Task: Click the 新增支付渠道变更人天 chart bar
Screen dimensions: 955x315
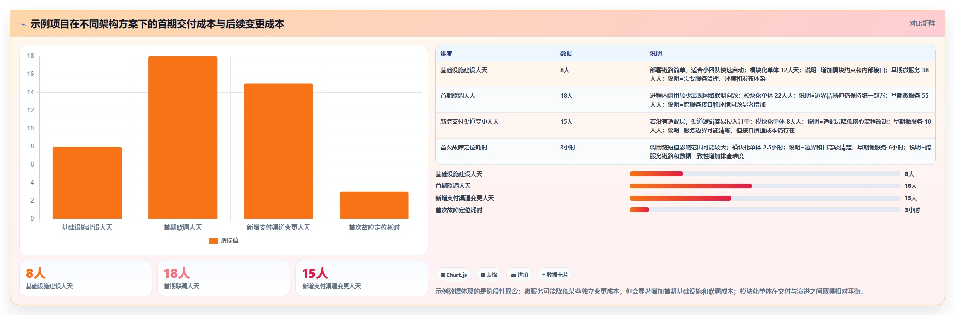Action: (278, 151)
